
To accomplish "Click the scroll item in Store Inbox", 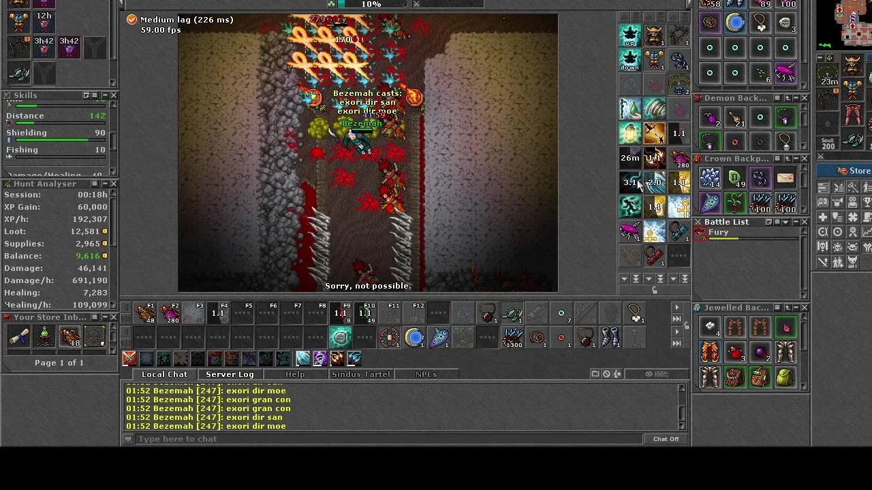I will 19,336.
